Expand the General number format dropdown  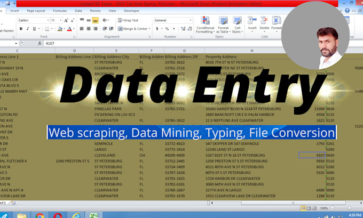pyautogui.click(x=191, y=20)
